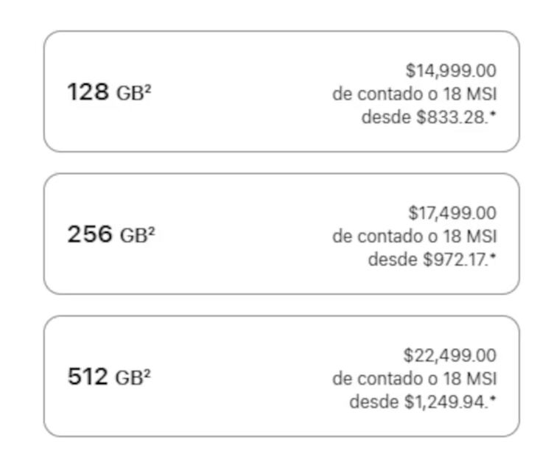
Task: Click the bold "128" capacity number
Action: click(88, 93)
